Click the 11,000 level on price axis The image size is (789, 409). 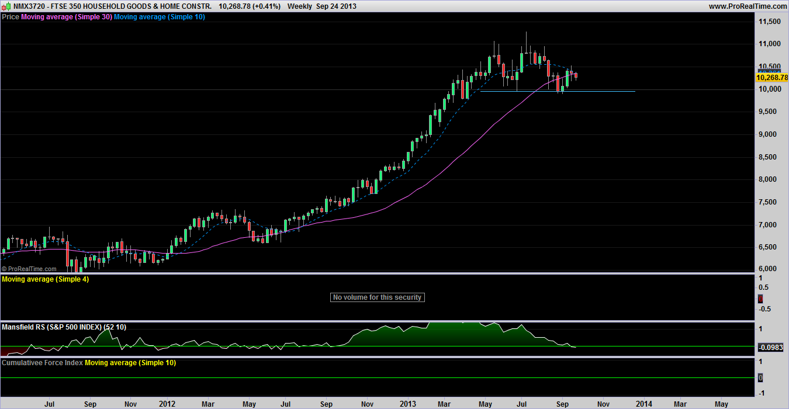[769, 44]
